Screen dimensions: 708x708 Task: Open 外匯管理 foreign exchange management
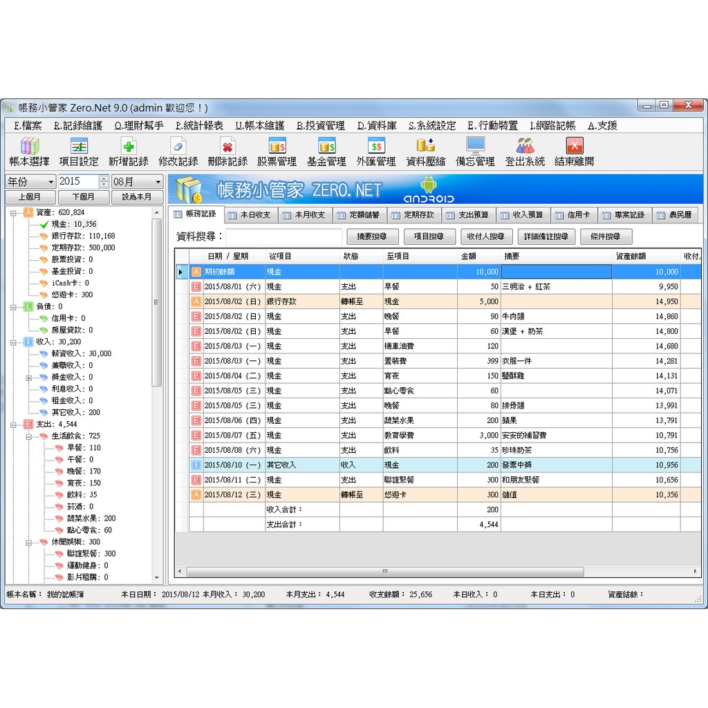[376, 151]
